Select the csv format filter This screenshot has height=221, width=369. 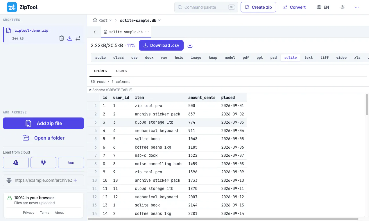[x=135, y=58]
